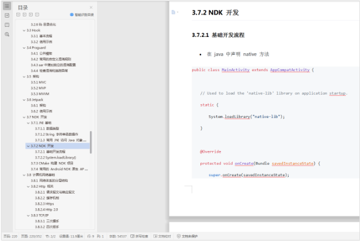Click the fourth outline toolbar icon under 目录
The height and width of the screenshot is (241, 360).
pyautogui.click(x=37, y=15)
